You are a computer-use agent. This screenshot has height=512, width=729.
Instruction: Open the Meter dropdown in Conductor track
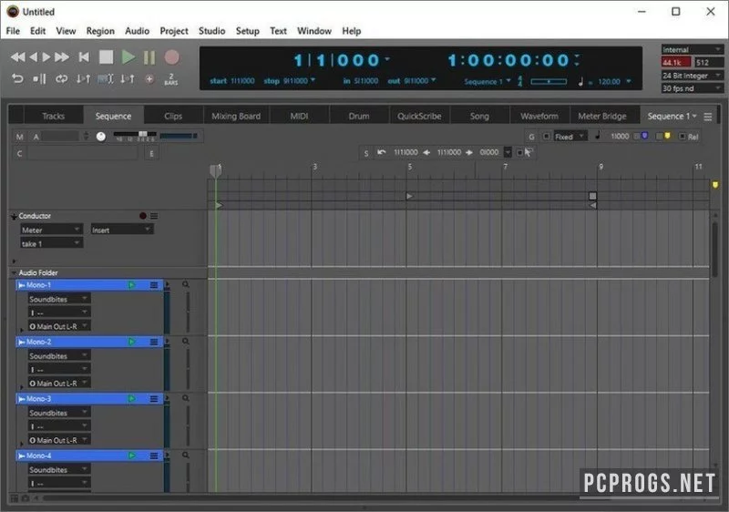(51, 230)
